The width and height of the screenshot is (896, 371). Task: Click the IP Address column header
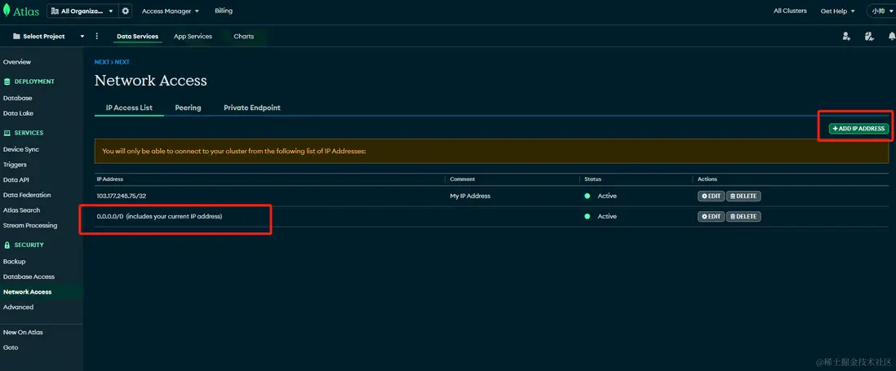point(109,179)
